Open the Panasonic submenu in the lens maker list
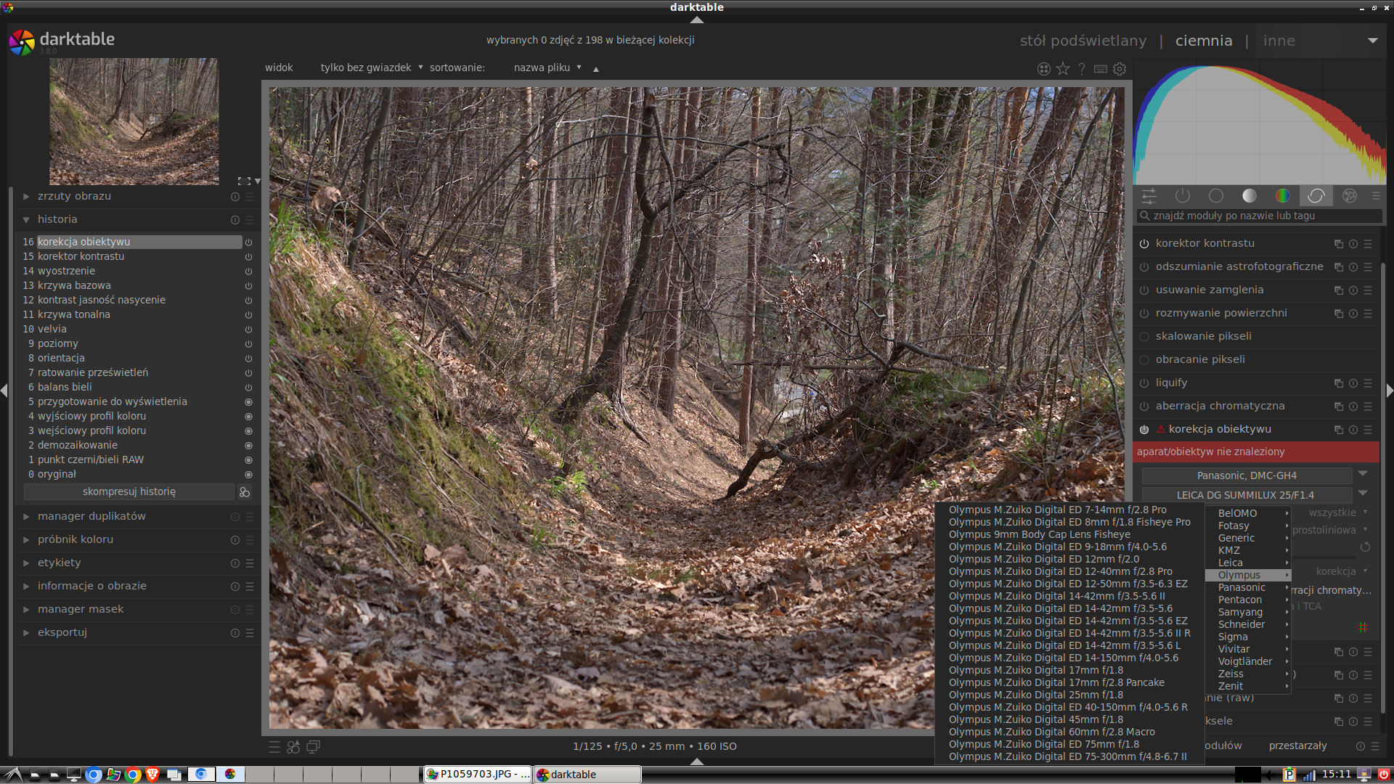The image size is (1394, 784). tap(1242, 587)
